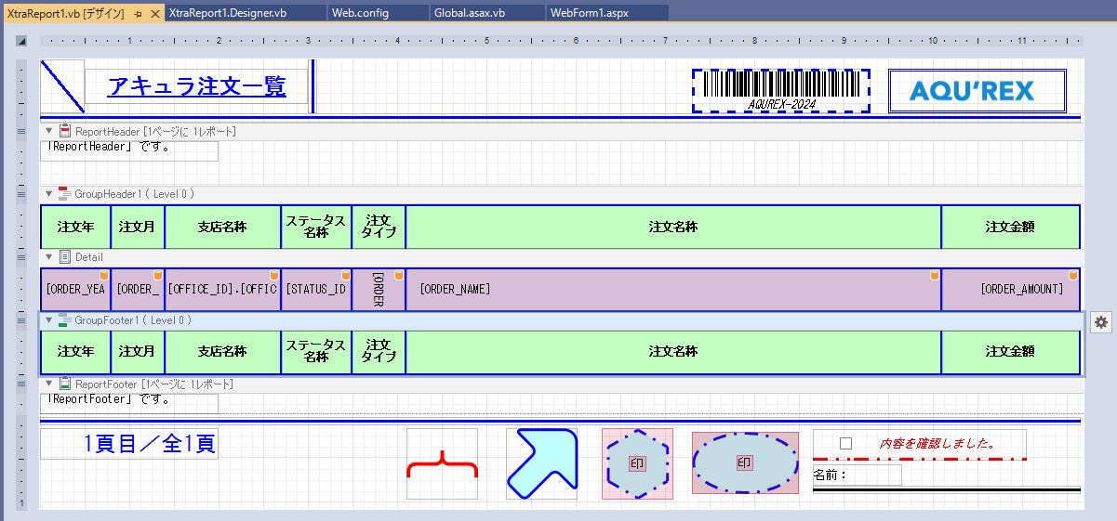Click the ReportHeader band icon
Viewport: 1117px width, 521px height.
pos(65,132)
